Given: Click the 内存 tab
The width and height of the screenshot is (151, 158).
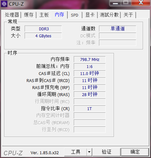Looking at the screenshot, I should (x=59, y=15).
